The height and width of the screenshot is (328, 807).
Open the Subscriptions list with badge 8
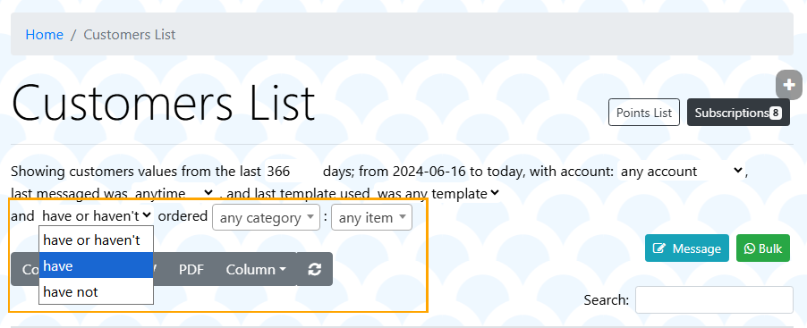click(738, 113)
